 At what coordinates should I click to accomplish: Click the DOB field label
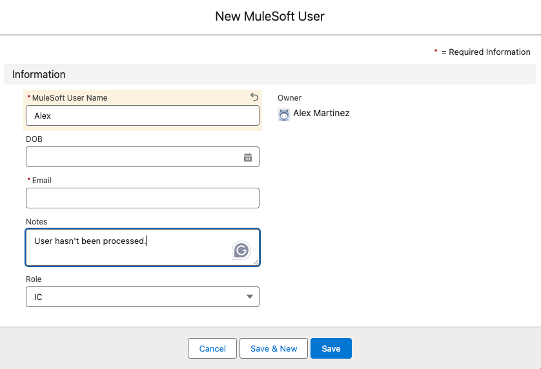(34, 139)
